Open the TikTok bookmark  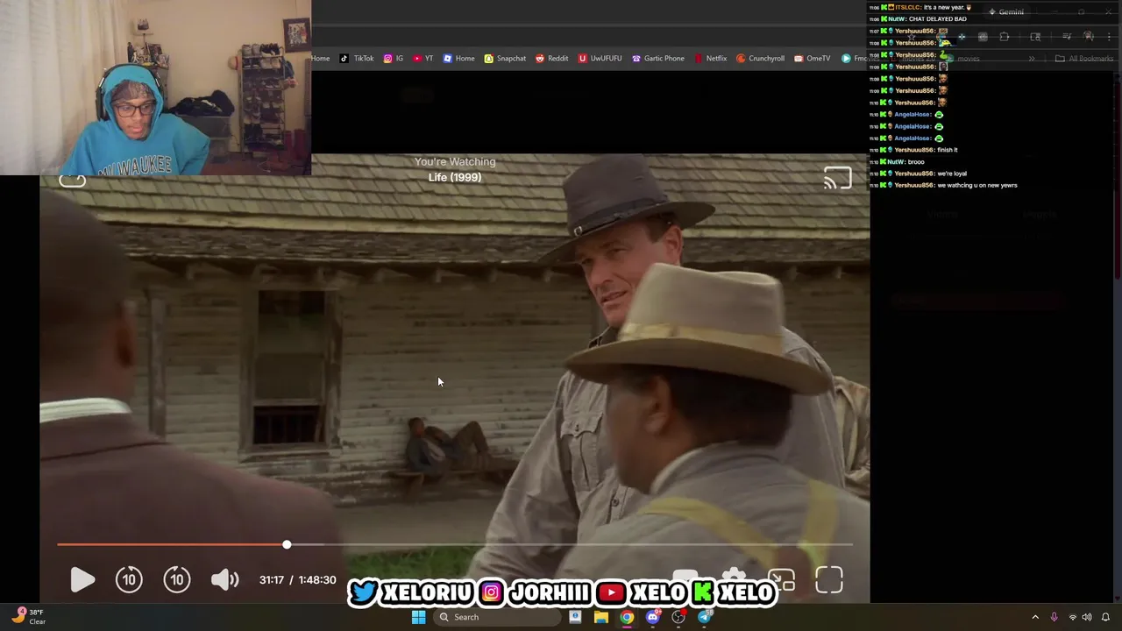point(357,59)
